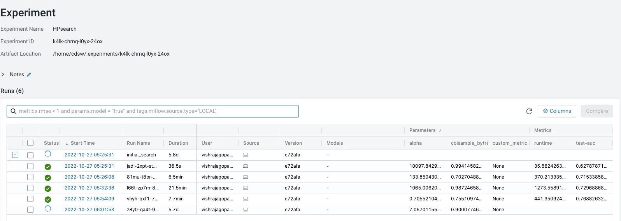
Task: Open run started 2022-10-27 05:26:08
Action: [x=89, y=177]
